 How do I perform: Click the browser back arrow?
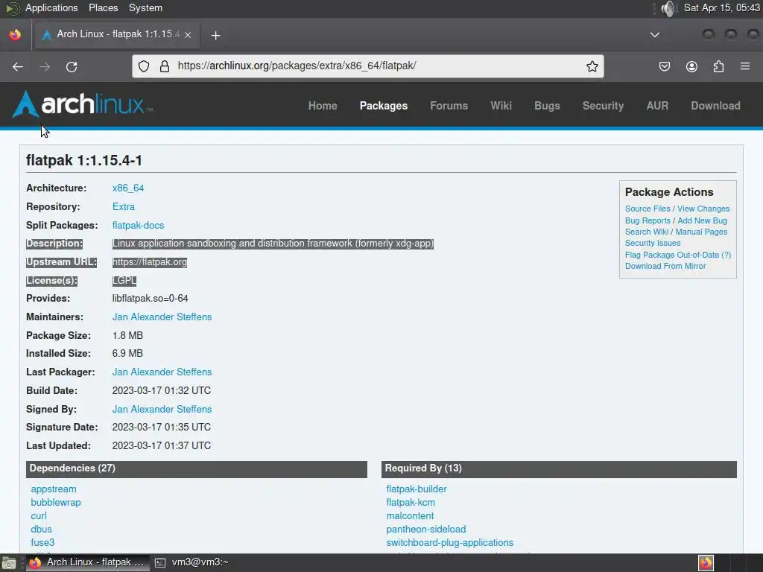[x=18, y=66]
